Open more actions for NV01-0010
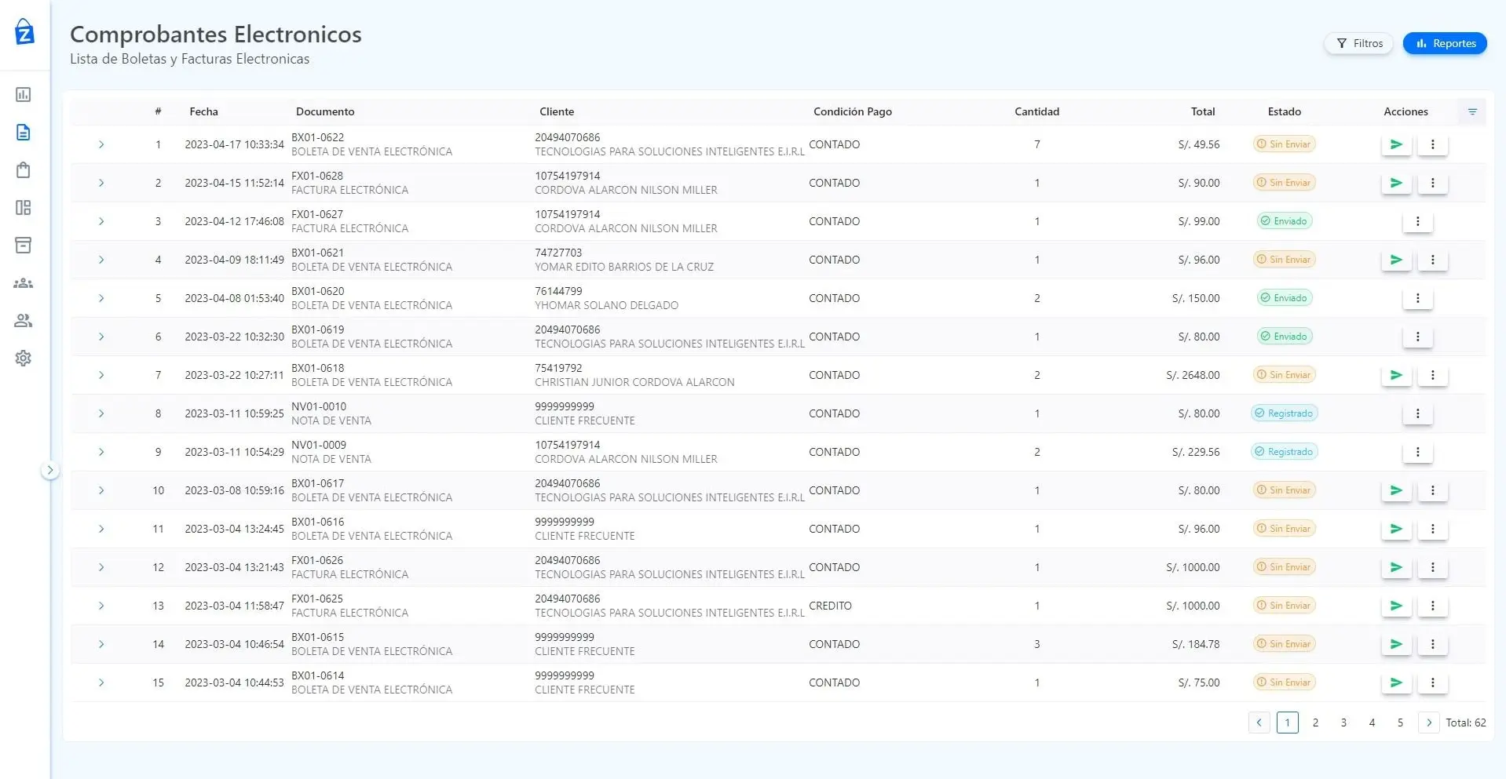 point(1417,413)
